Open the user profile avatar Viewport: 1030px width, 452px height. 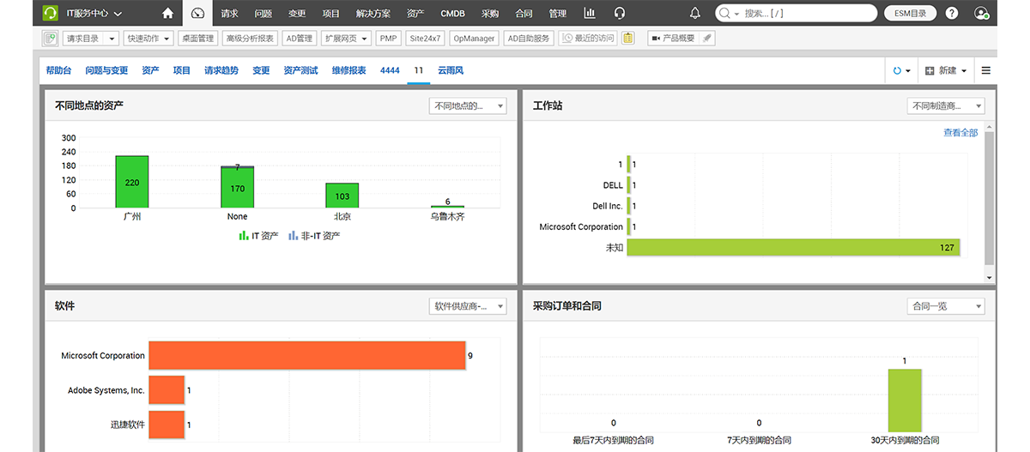coord(982,13)
